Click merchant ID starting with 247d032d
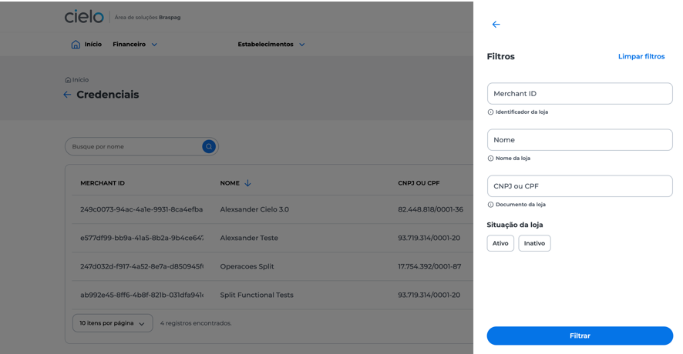The height and width of the screenshot is (354, 683). click(x=142, y=266)
